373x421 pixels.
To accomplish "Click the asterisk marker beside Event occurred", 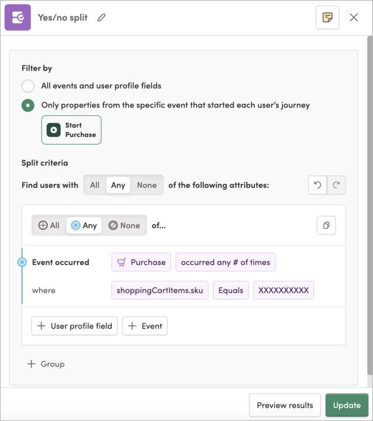I will 22,262.
